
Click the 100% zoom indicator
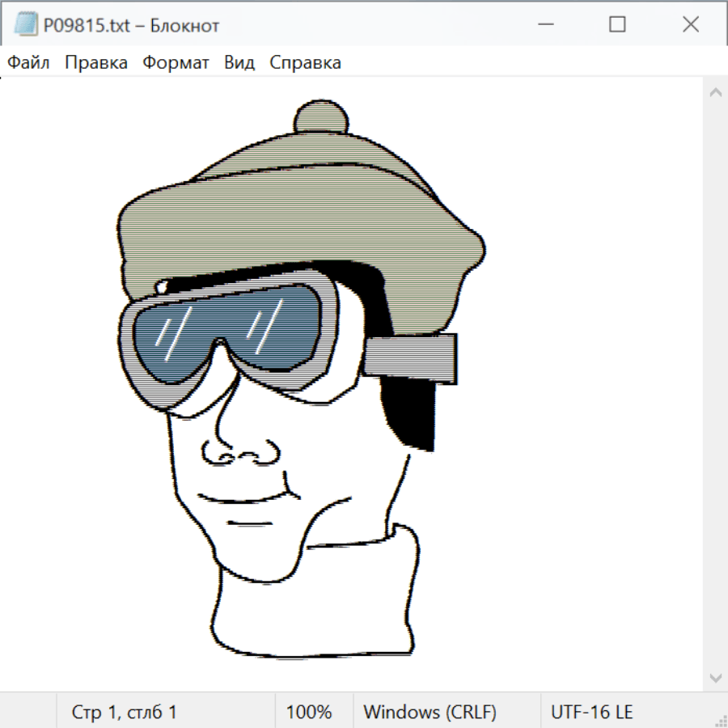pos(309,712)
